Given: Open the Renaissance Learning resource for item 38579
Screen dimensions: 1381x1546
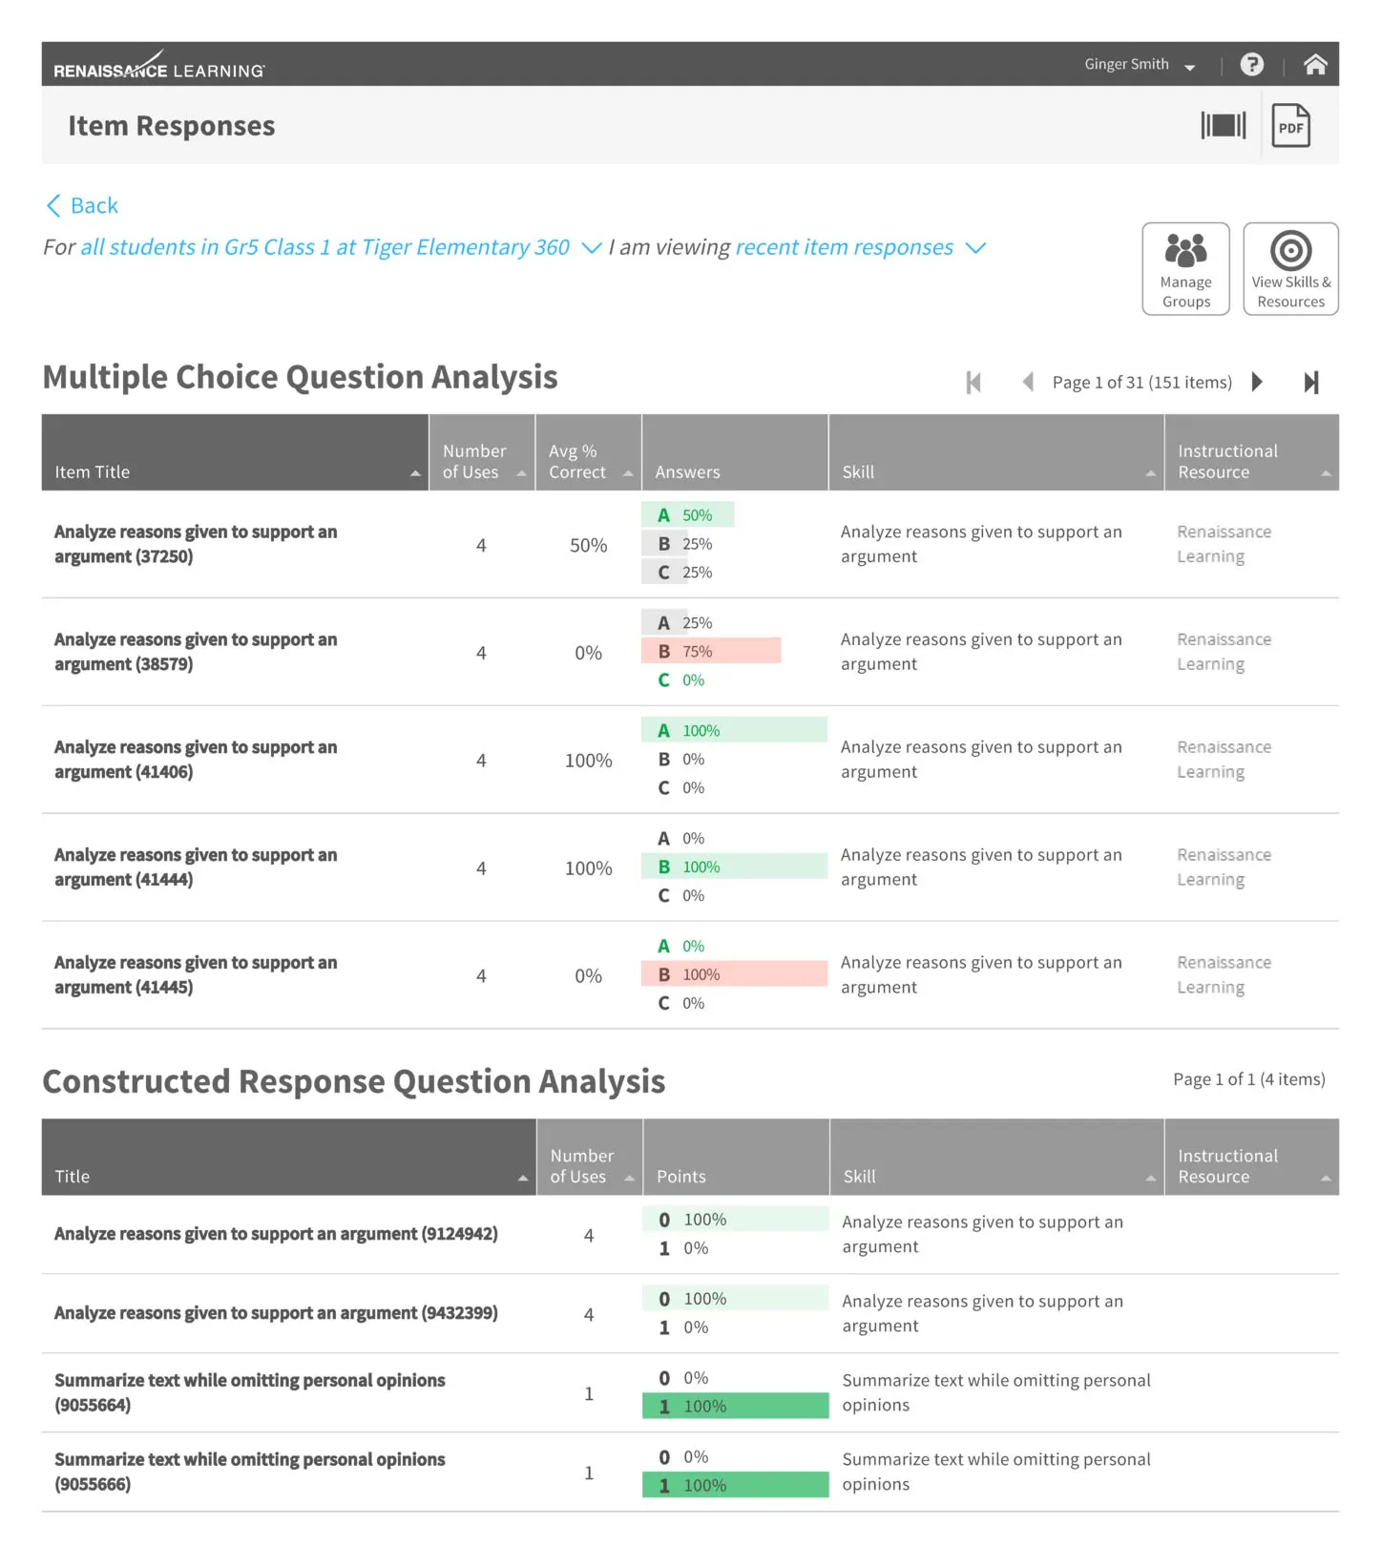Looking at the screenshot, I should click(x=1224, y=652).
